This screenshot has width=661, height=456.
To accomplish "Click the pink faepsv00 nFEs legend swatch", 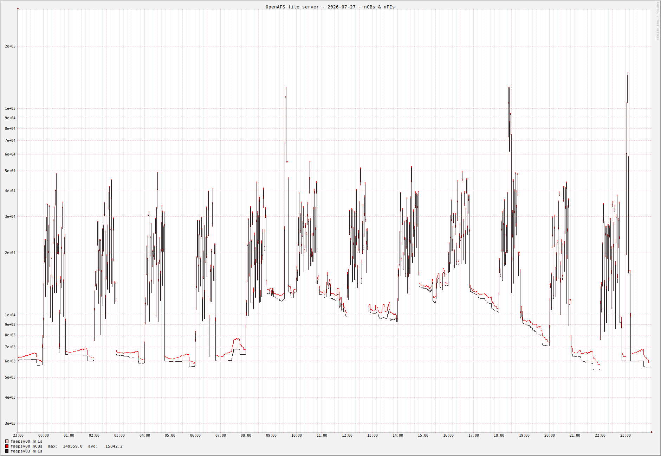I will pyautogui.click(x=7, y=441).
